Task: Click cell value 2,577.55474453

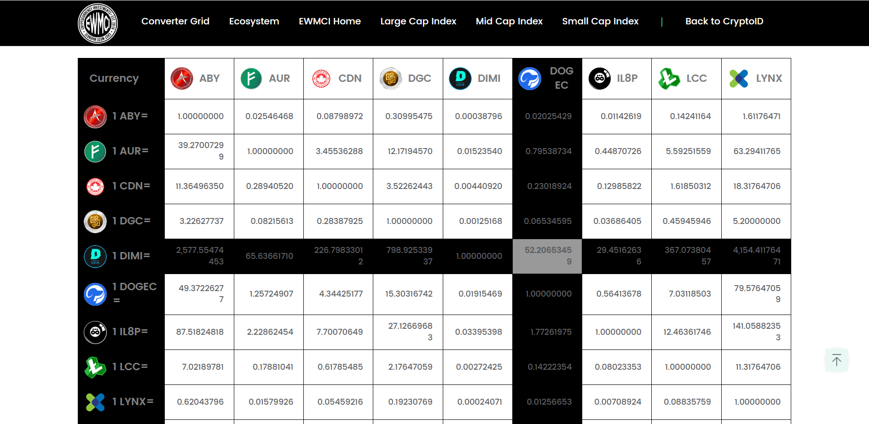Action: [x=200, y=256]
